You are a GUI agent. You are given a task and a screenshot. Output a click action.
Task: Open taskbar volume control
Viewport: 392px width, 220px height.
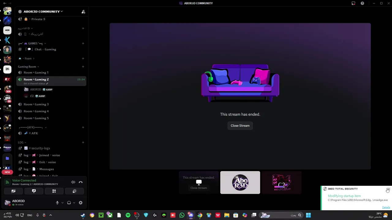(17, 215)
